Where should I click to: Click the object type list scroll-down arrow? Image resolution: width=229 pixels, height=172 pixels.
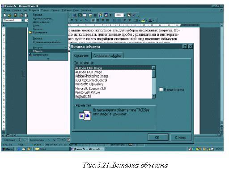pos(154,96)
